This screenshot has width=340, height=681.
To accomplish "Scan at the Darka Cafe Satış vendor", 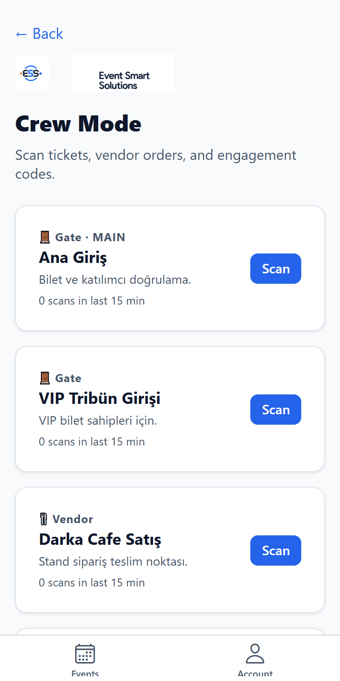I will click(276, 550).
